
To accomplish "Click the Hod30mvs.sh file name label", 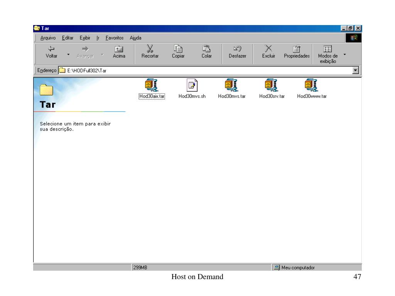I will [192, 96].
